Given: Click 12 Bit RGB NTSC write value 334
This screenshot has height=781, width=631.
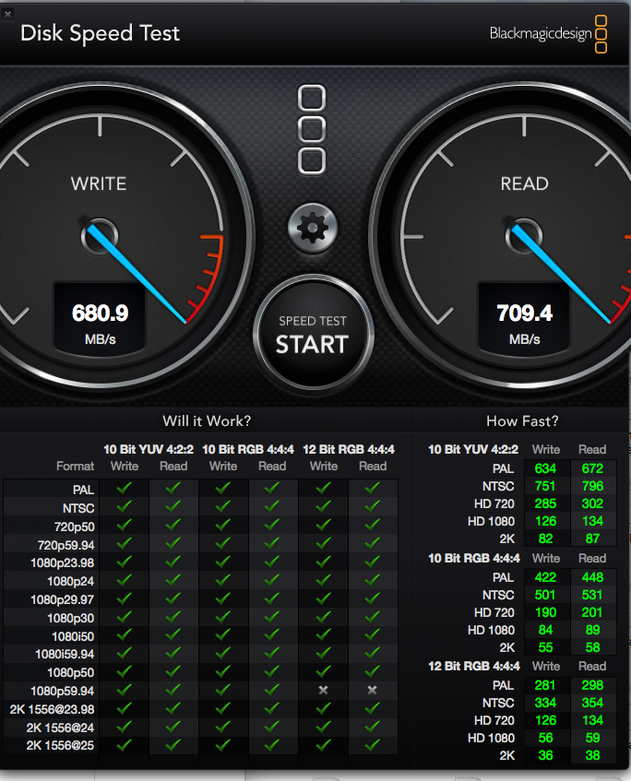Looking at the screenshot, I should (545, 703).
